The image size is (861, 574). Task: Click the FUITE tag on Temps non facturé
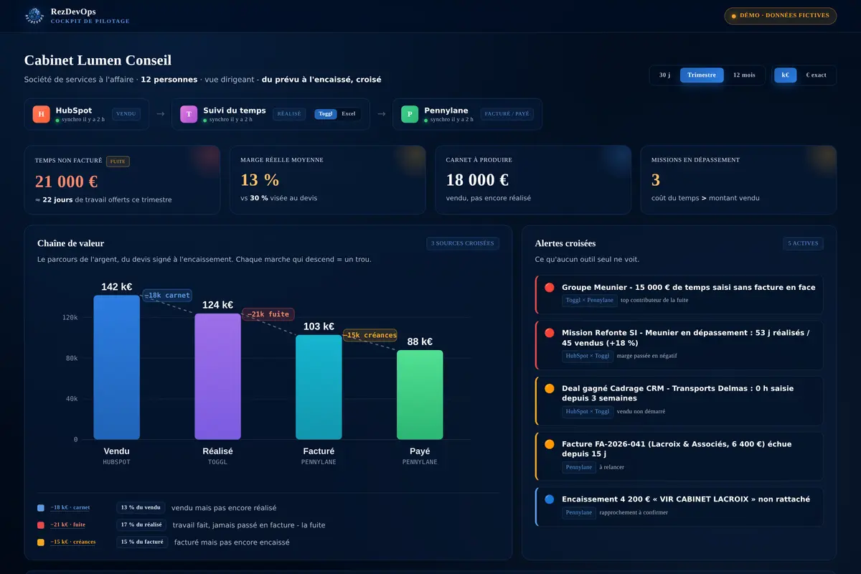[118, 161]
